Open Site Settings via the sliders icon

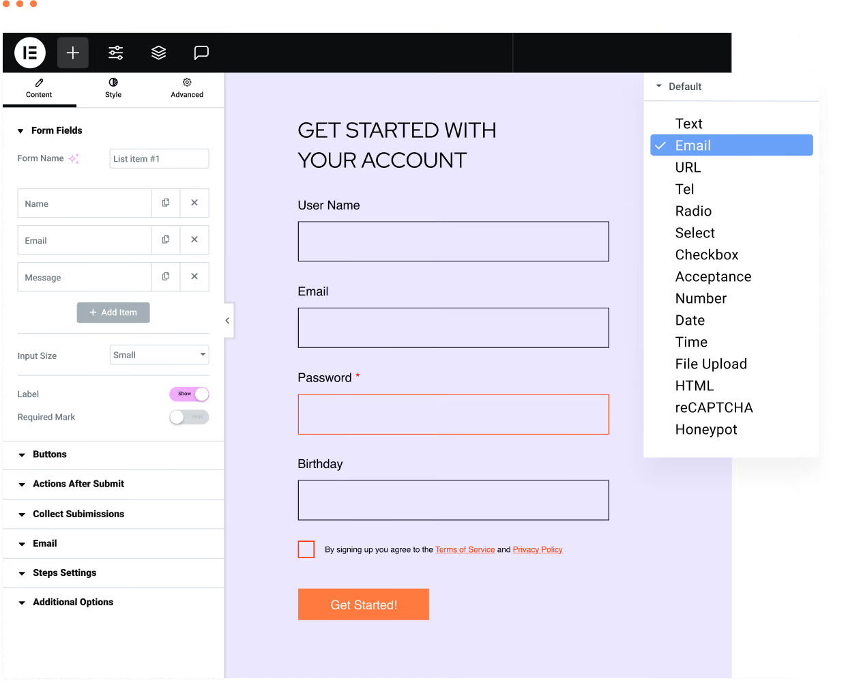[x=115, y=53]
